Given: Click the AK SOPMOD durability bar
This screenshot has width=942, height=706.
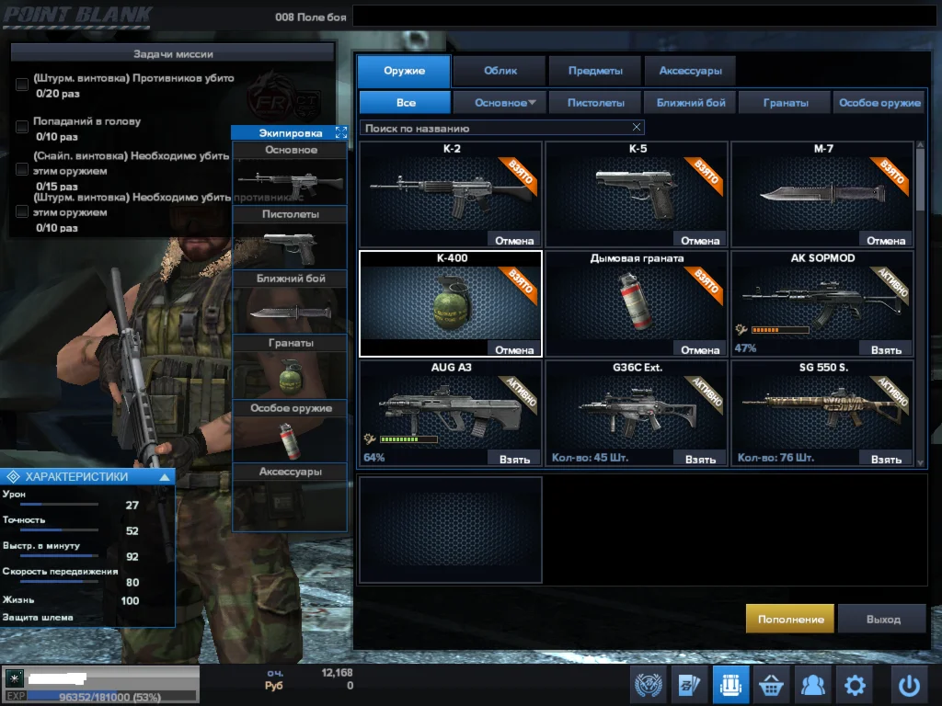Looking at the screenshot, I should pyautogui.click(x=780, y=330).
